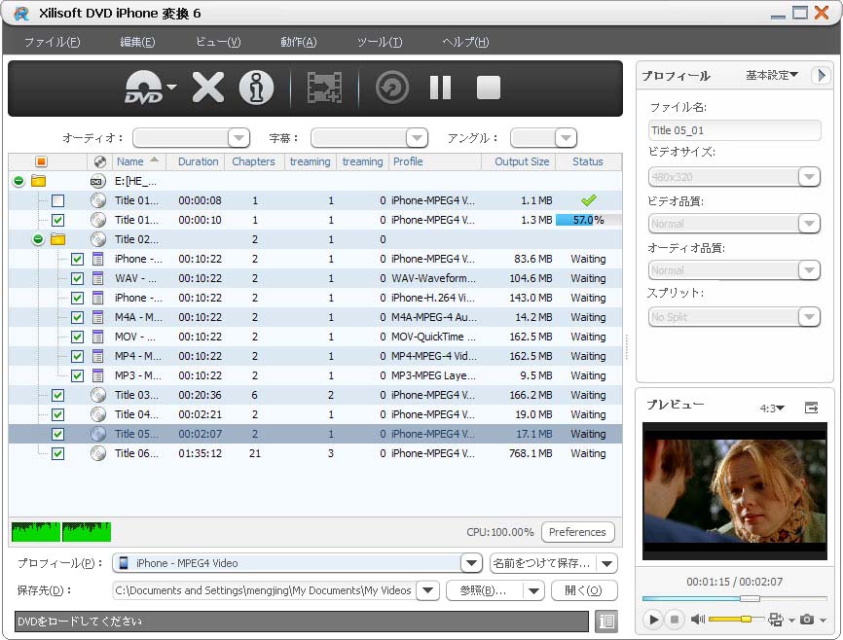Viewport: 843px width, 640px height.
Task: Open the ファイル(F) menu
Action: 52,42
